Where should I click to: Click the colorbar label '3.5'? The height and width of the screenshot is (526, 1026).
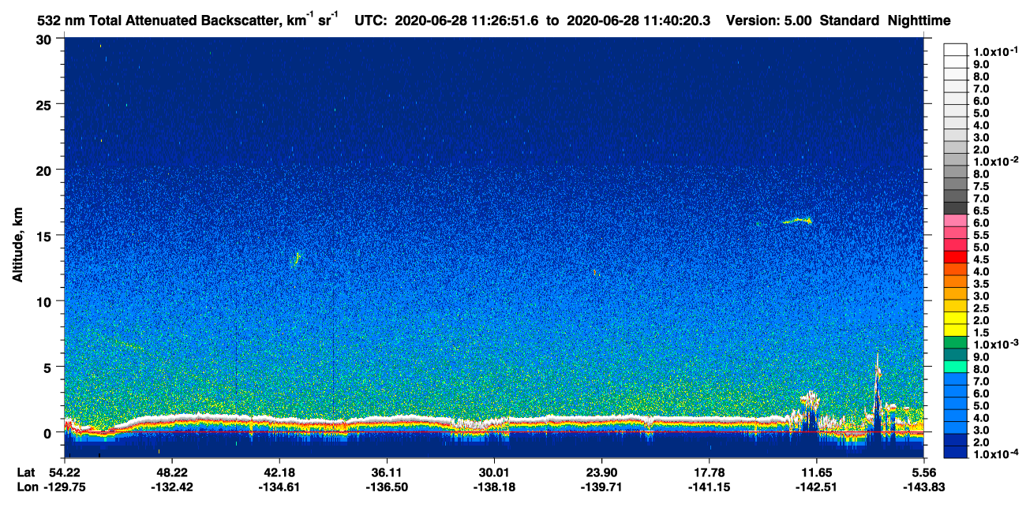983,283
